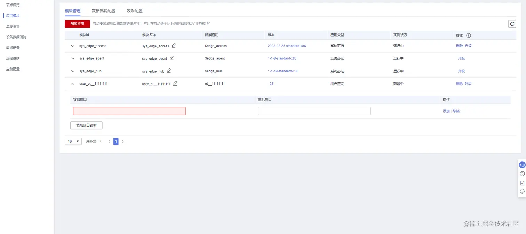Click the $edge_access application cell
526x234 pixels.
tap(216, 46)
